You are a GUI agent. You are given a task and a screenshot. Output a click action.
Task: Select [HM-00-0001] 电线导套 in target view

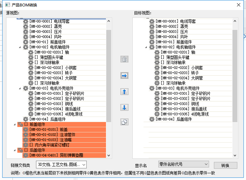click(176, 21)
